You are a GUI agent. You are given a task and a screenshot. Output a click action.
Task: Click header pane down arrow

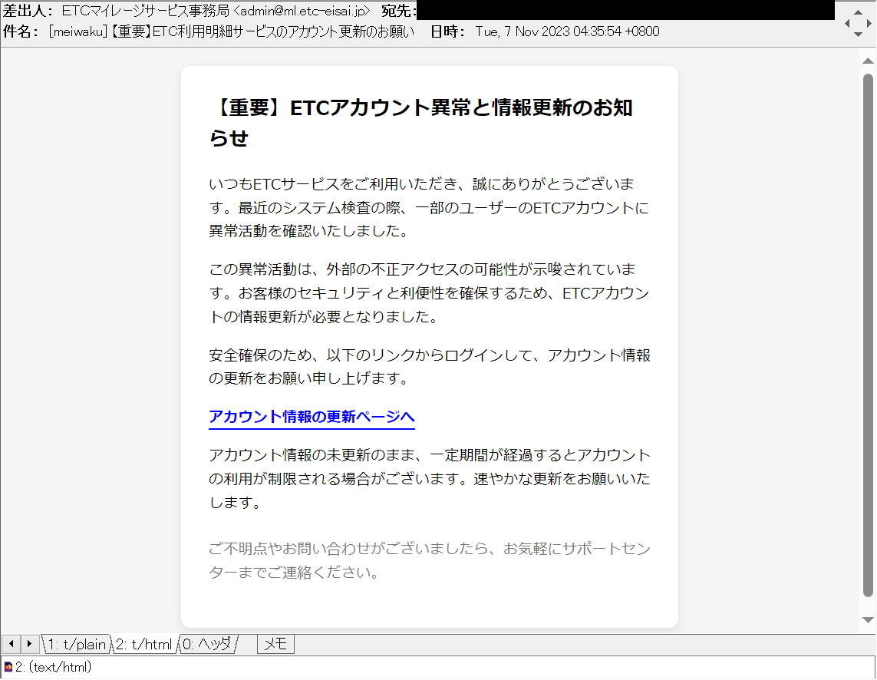pyautogui.click(x=858, y=35)
